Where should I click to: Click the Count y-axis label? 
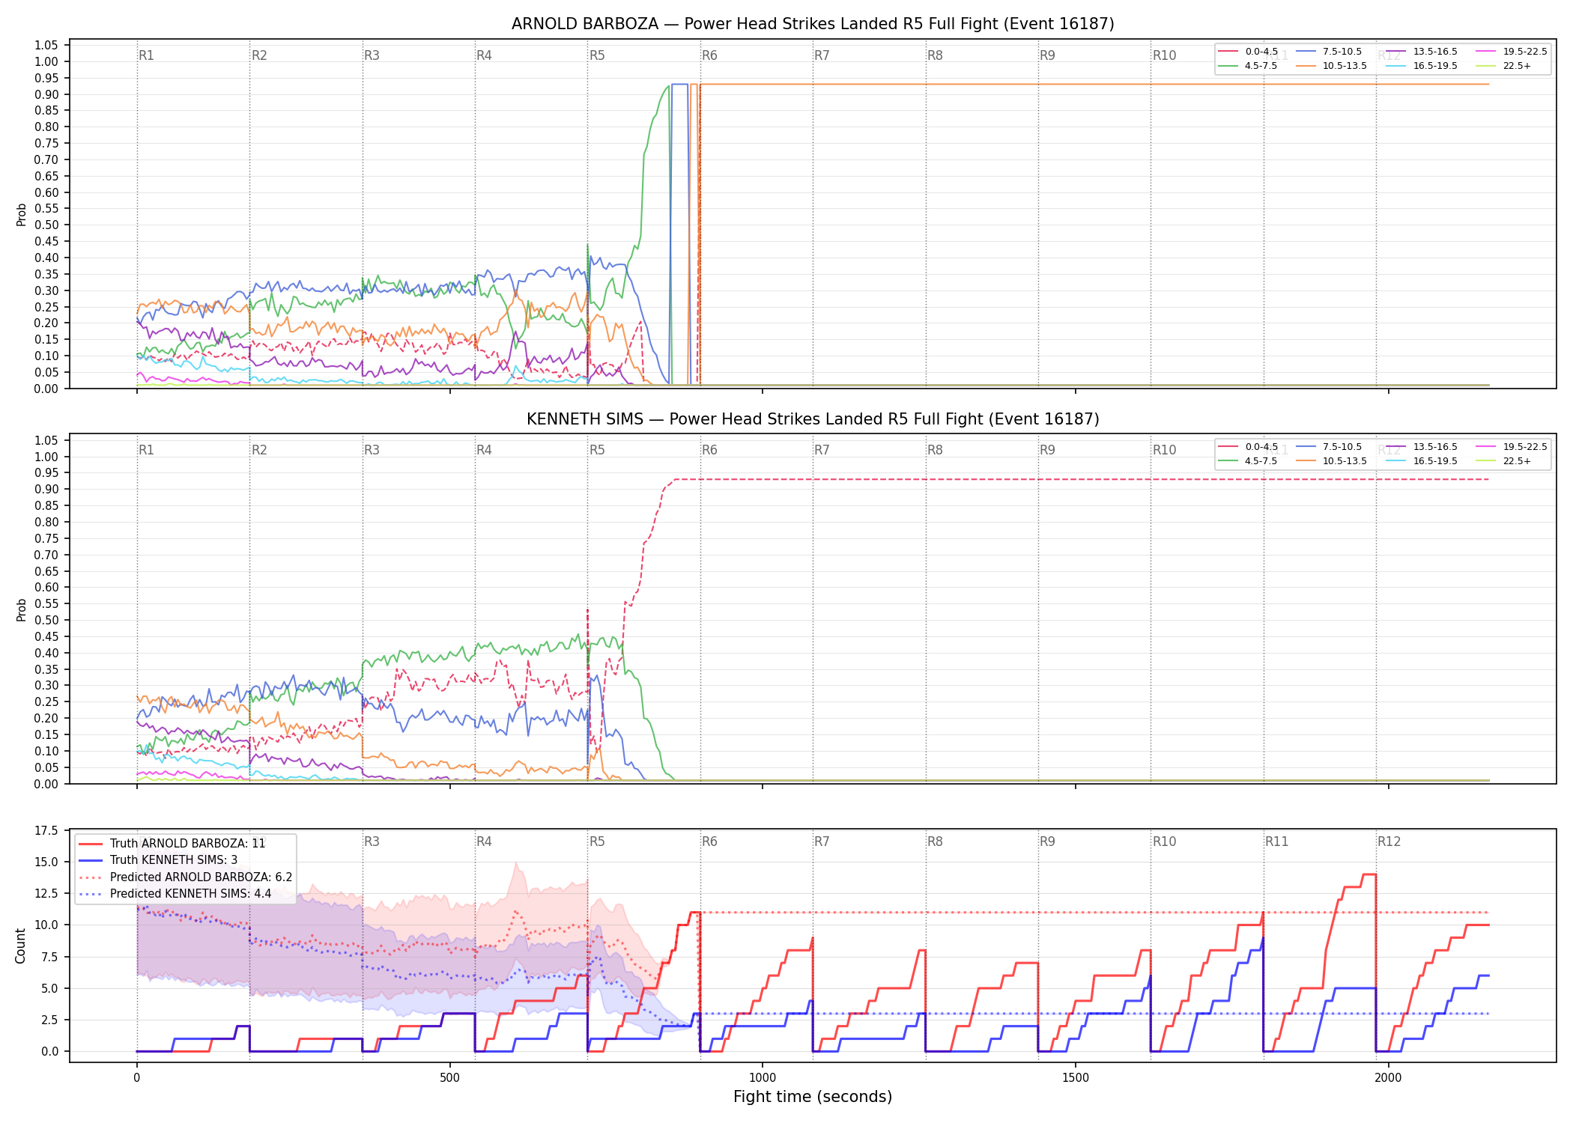(20, 946)
